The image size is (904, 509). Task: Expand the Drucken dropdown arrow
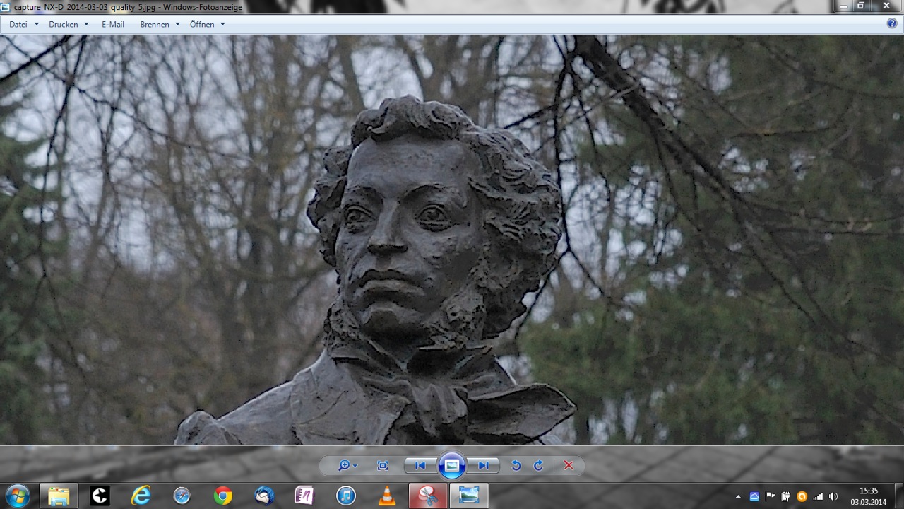[x=86, y=24]
